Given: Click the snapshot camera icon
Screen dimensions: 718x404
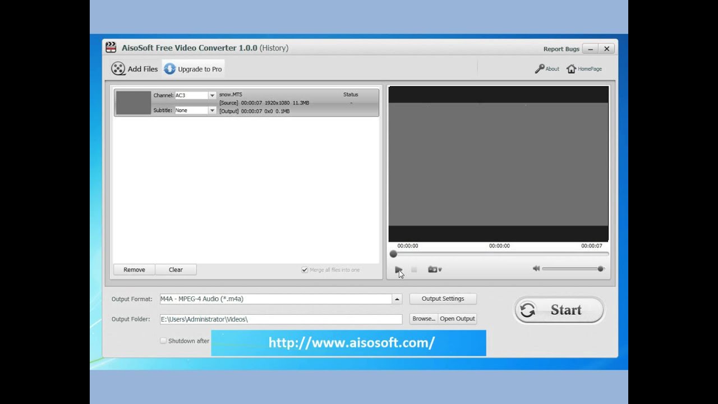Looking at the screenshot, I should pos(432,270).
